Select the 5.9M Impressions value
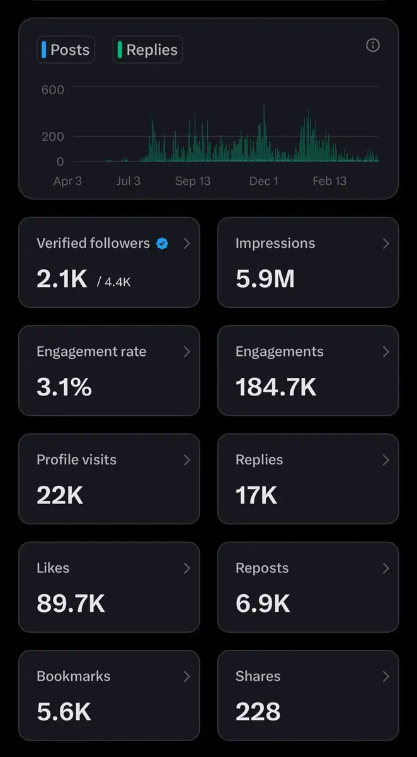Viewport: 417px width, 757px height. tap(265, 278)
